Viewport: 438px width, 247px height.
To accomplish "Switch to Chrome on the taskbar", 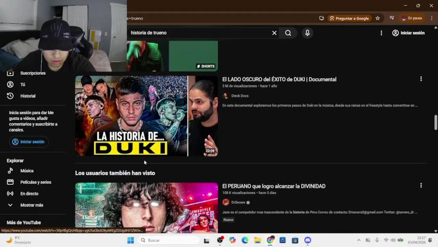I will click(270, 240).
